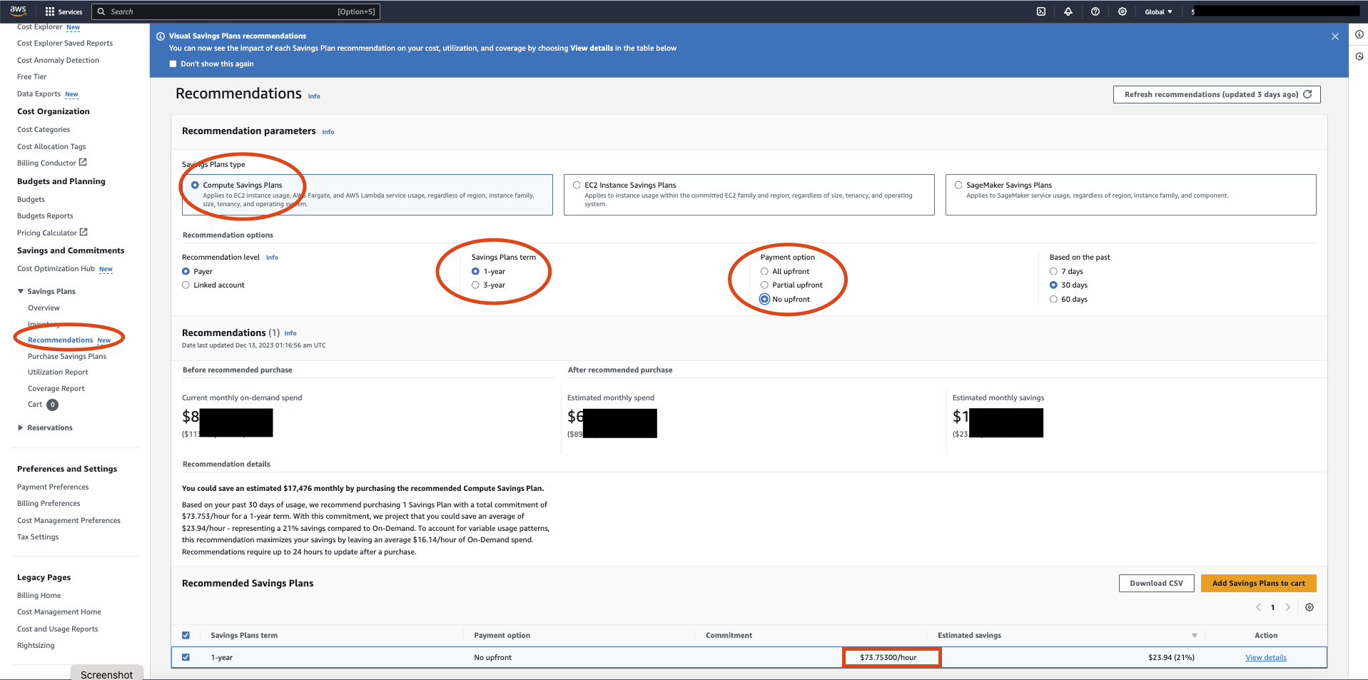Open AWS CloudShell from the top bar

(x=1040, y=11)
